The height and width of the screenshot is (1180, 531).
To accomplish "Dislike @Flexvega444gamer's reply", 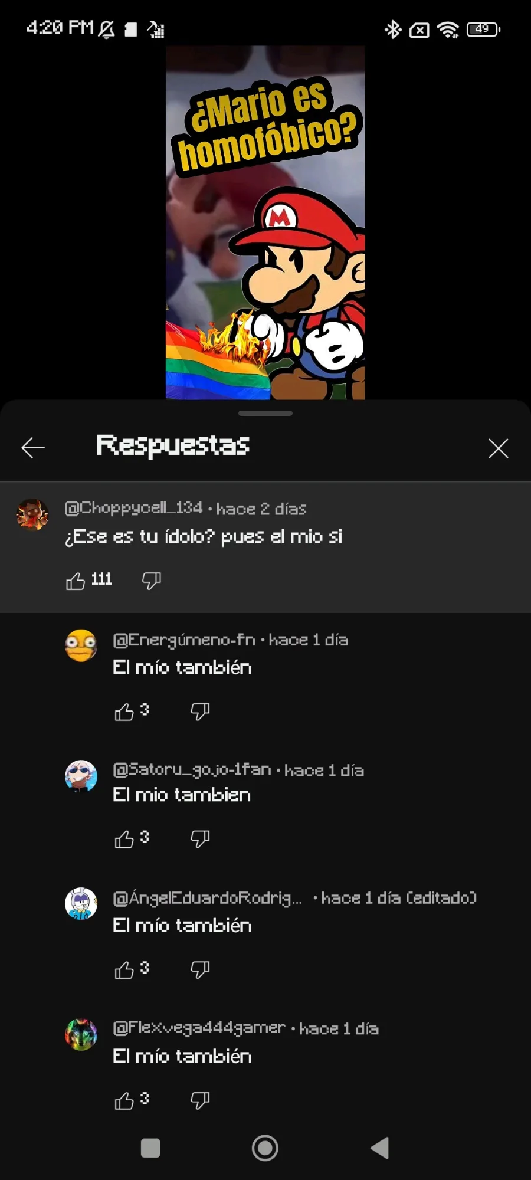I will pos(200,1101).
